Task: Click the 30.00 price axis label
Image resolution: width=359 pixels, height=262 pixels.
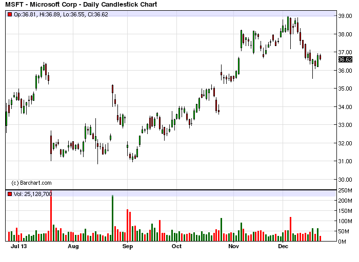Action: click(x=345, y=180)
